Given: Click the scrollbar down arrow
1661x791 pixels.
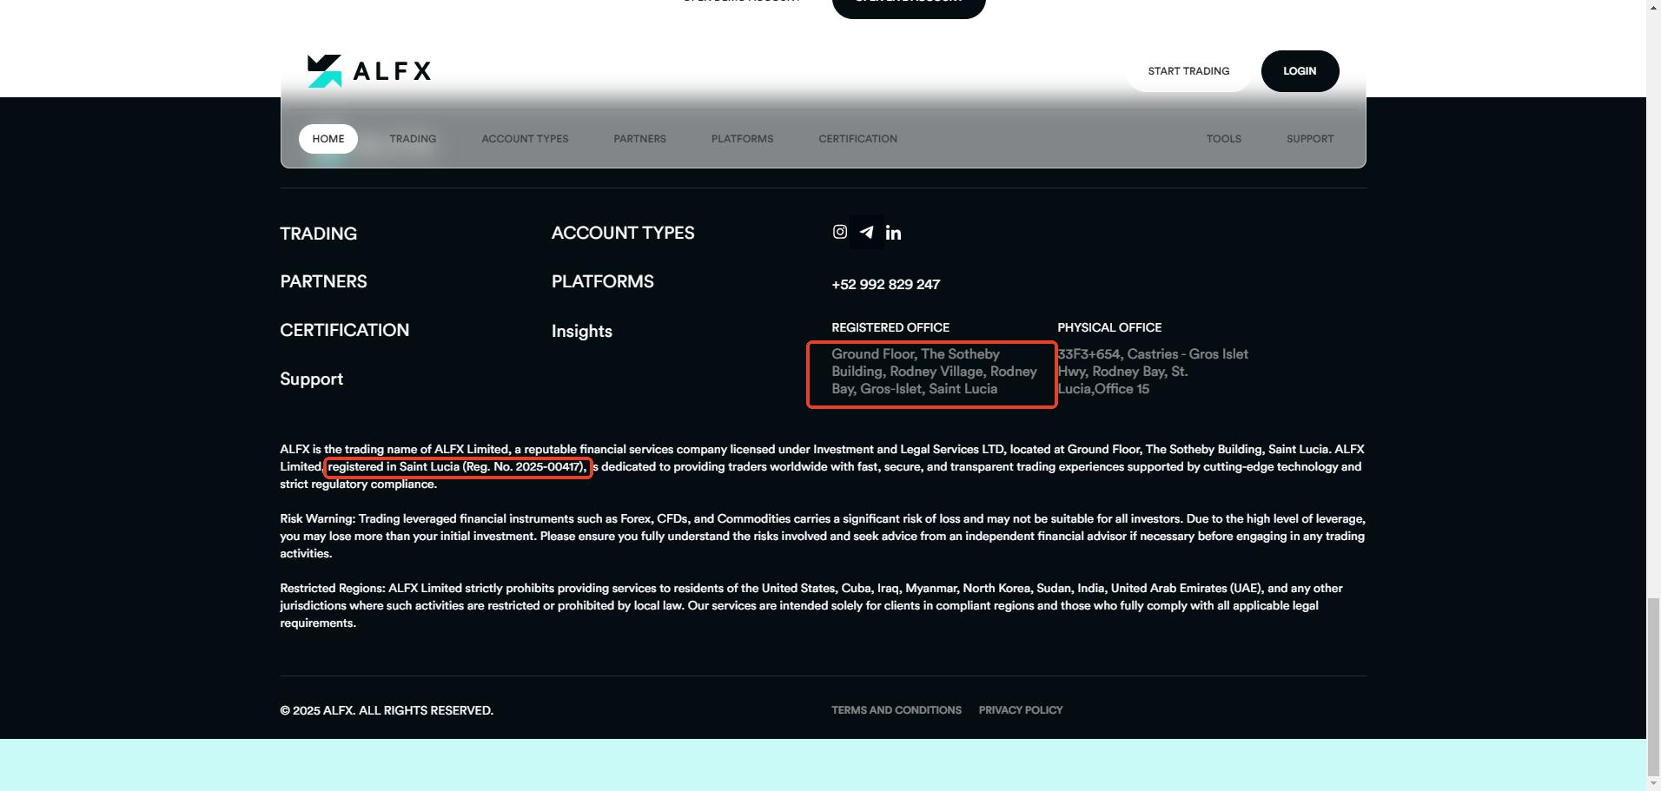Looking at the screenshot, I should (x=1653, y=783).
